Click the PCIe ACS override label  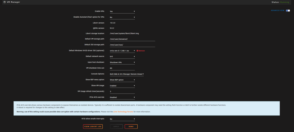tap(97, 97)
